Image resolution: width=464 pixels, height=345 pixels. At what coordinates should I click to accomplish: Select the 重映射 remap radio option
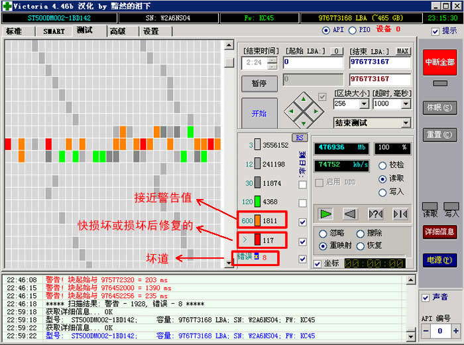[323, 245]
